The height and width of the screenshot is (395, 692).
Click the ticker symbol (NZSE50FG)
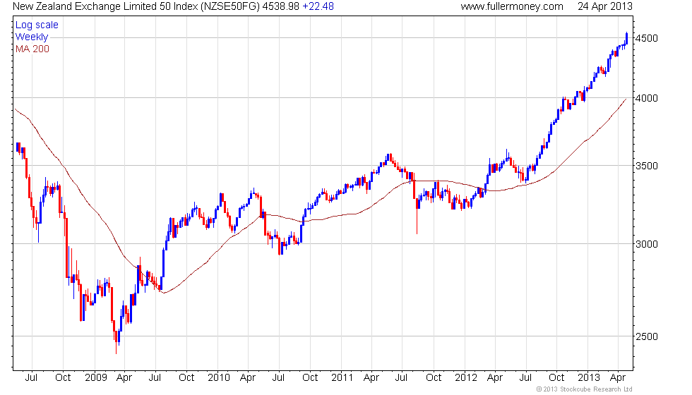pyautogui.click(x=230, y=6)
